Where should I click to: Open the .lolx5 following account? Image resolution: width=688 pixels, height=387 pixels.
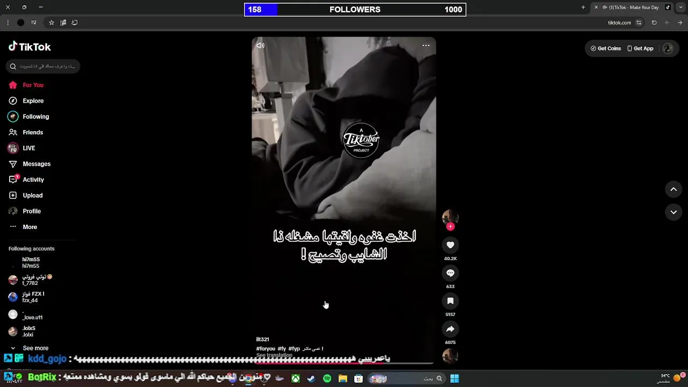point(22,332)
